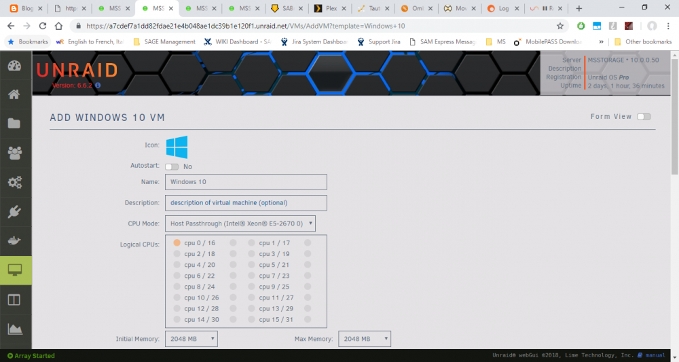This screenshot has height=362, width=679.
Task: Open the Max Memory dropdown
Action: pos(364,339)
